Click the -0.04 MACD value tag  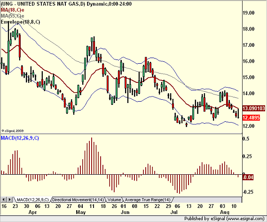[248, 178]
